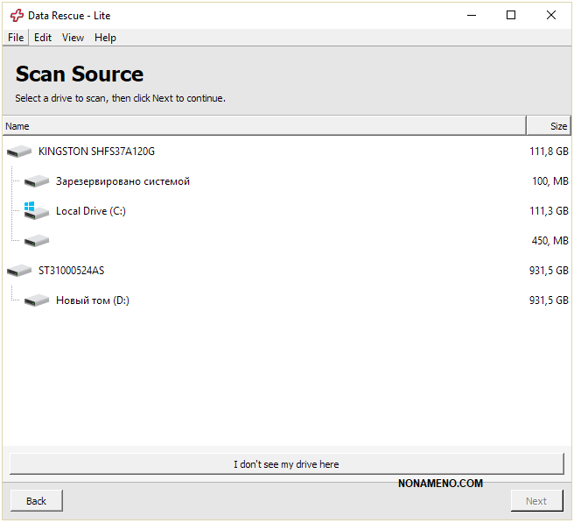
Task: Click the unnamed 450 MB partition icon
Action: (37, 241)
